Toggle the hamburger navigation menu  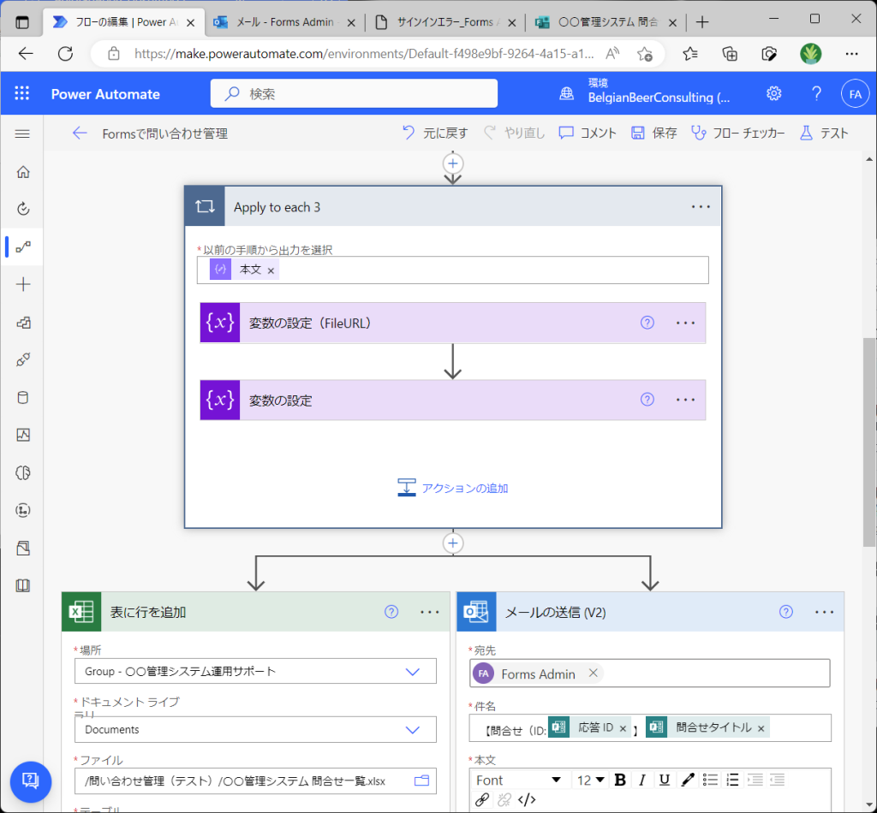22,134
